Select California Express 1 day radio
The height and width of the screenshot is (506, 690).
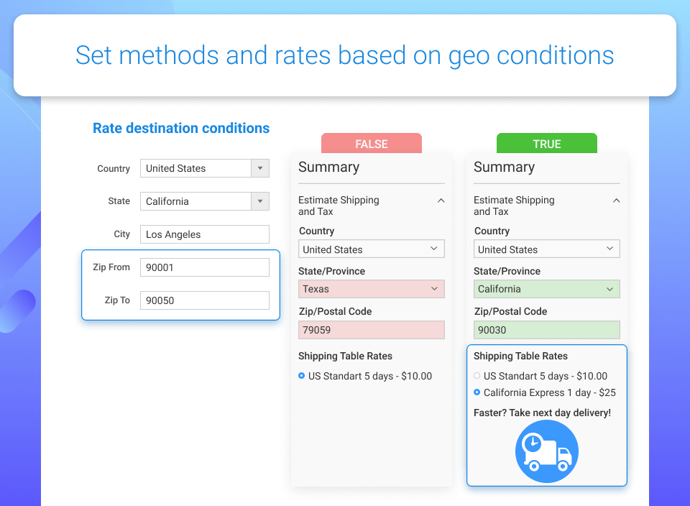(477, 392)
